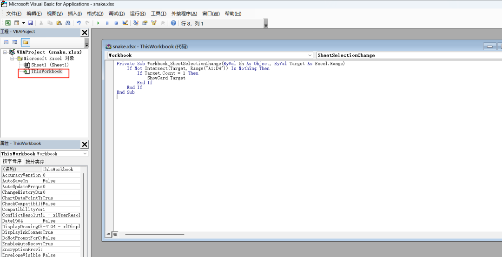Select the Microsoft Excel 对象 folder label
Viewport: 502px width, 257px height.
pyautogui.click(x=49, y=59)
